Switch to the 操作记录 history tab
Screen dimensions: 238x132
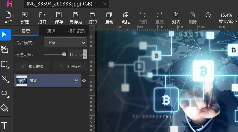coord(76,31)
